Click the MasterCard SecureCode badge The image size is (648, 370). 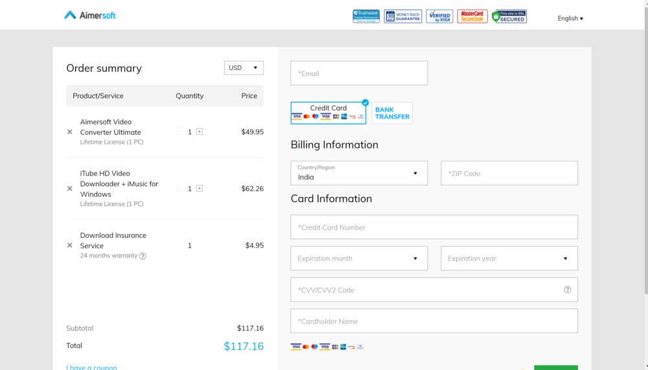472,16
